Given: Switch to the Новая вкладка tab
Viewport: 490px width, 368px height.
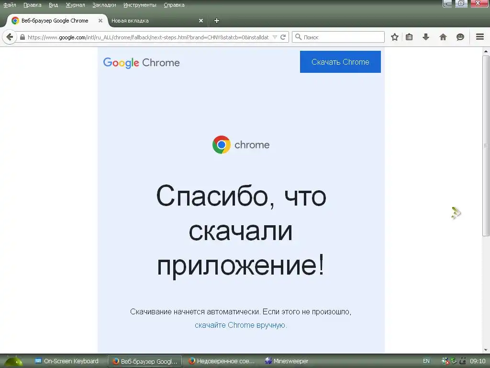Looking at the screenshot, I should [130, 21].
